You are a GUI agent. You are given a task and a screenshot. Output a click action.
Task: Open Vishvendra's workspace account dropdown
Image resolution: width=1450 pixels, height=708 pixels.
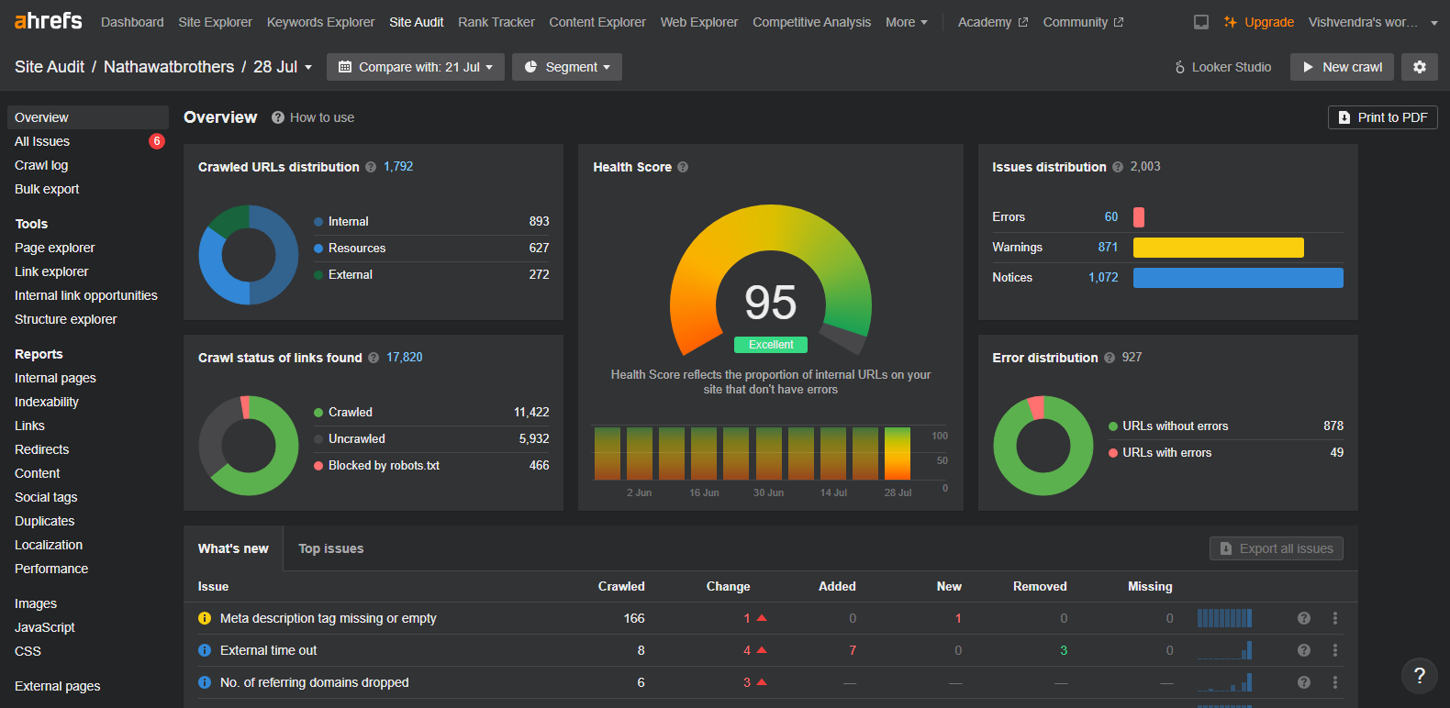[x=1373, y=22]
